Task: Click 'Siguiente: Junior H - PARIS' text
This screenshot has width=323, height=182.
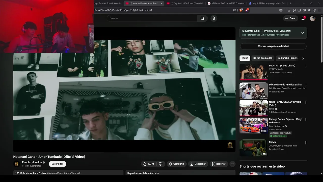Action: point(266,31)
